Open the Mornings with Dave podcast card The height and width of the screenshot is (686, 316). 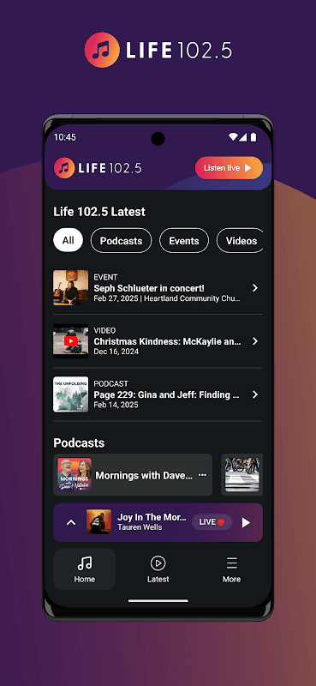[133, 475]
